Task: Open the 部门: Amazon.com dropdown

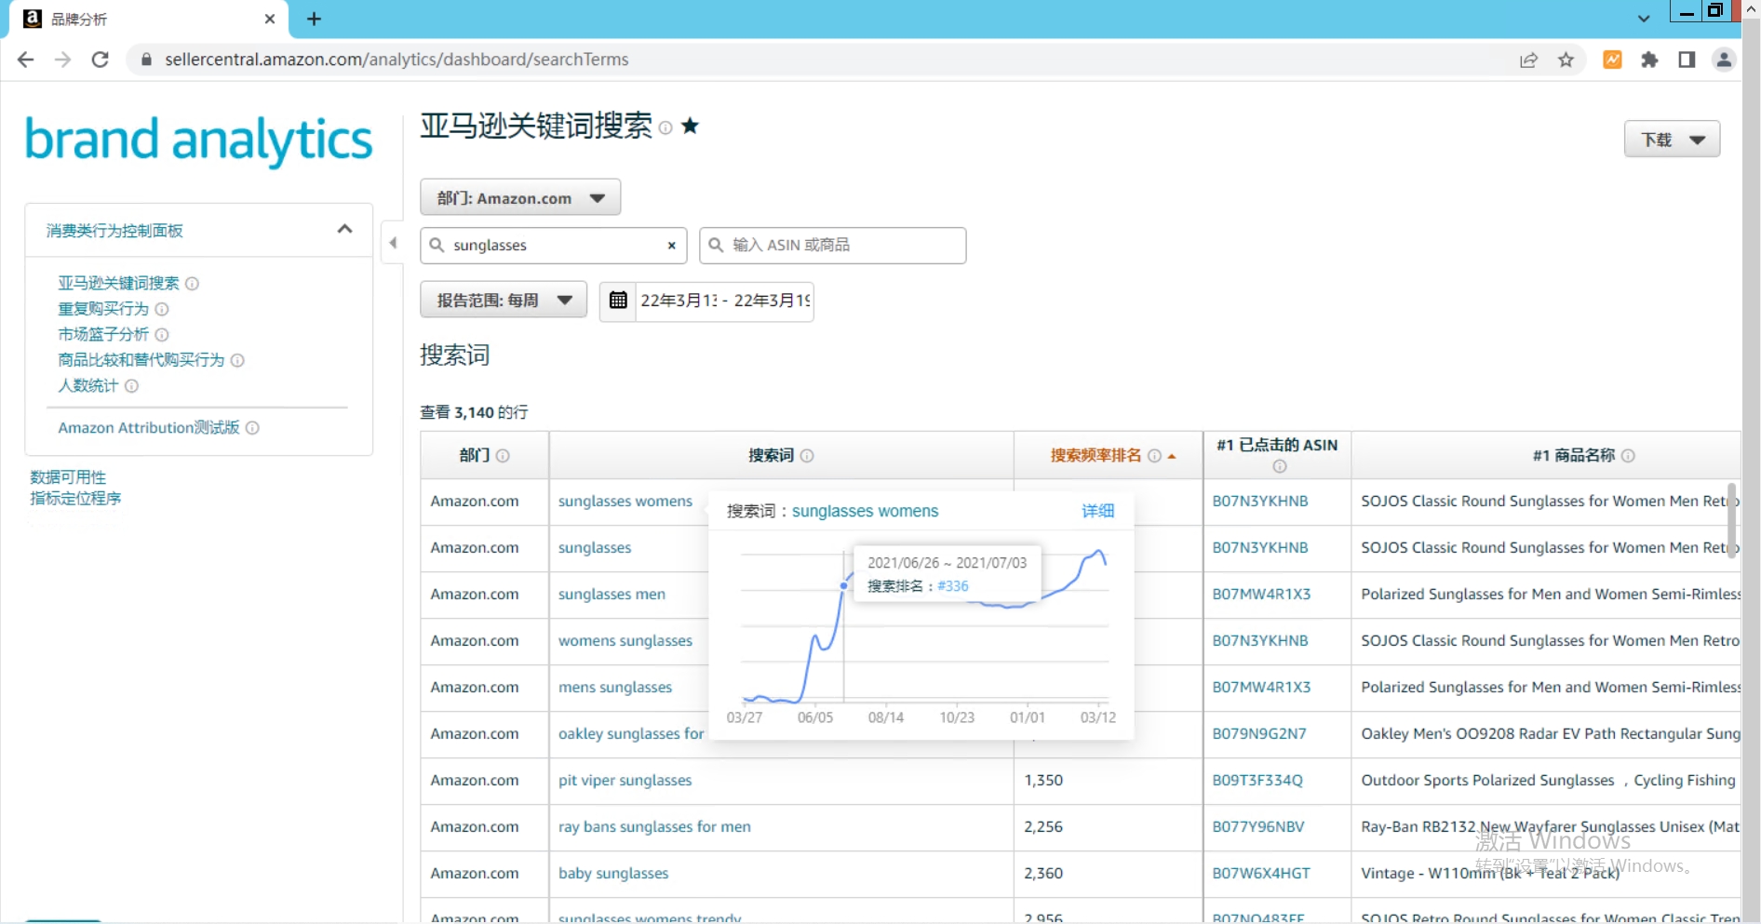Action: (520, 197)
